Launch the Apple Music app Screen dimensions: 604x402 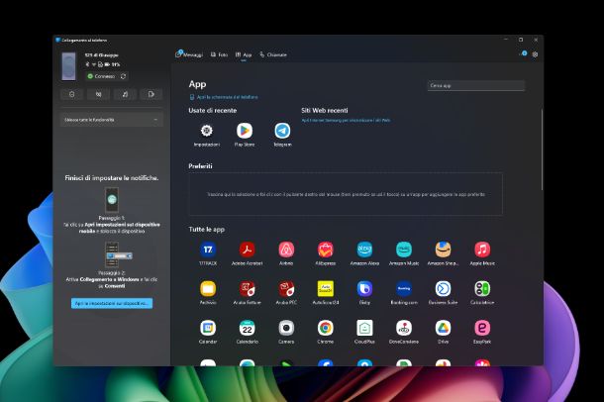[x=482, y=250]
